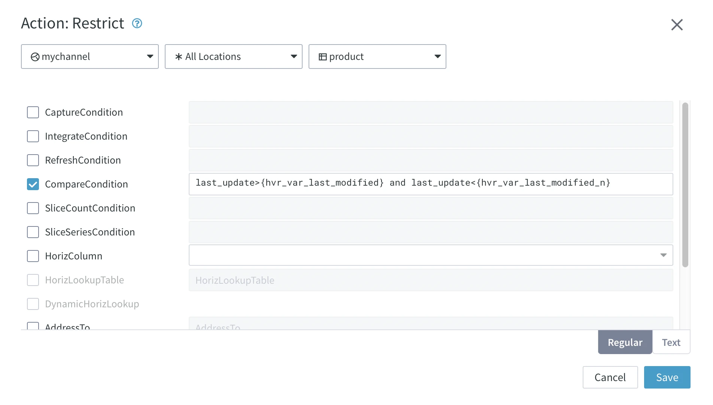Switch to the Text view mode
713x405 pixels.
(x=671, y=342)
